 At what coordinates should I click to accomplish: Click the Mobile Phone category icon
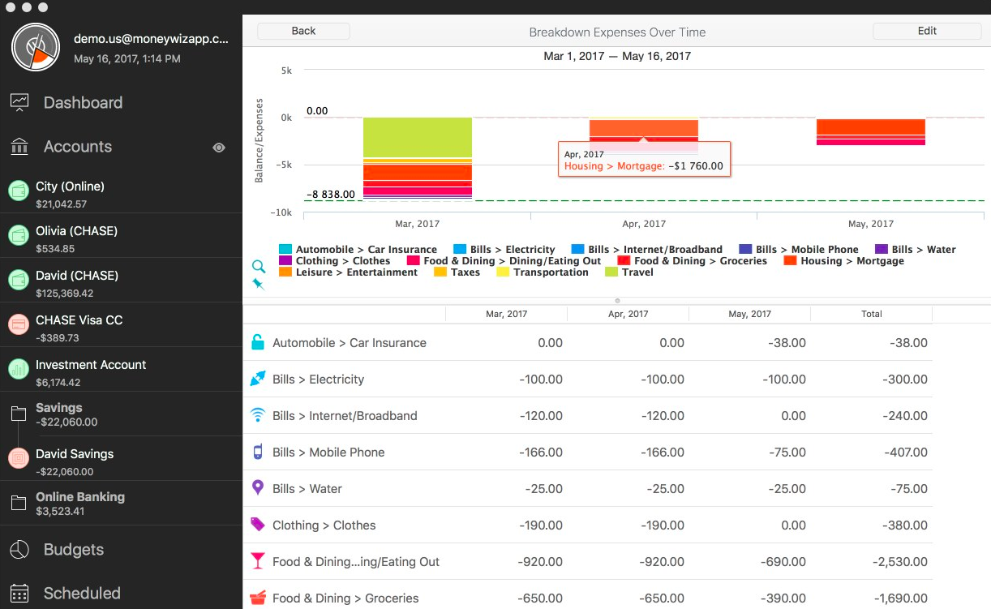258,452
